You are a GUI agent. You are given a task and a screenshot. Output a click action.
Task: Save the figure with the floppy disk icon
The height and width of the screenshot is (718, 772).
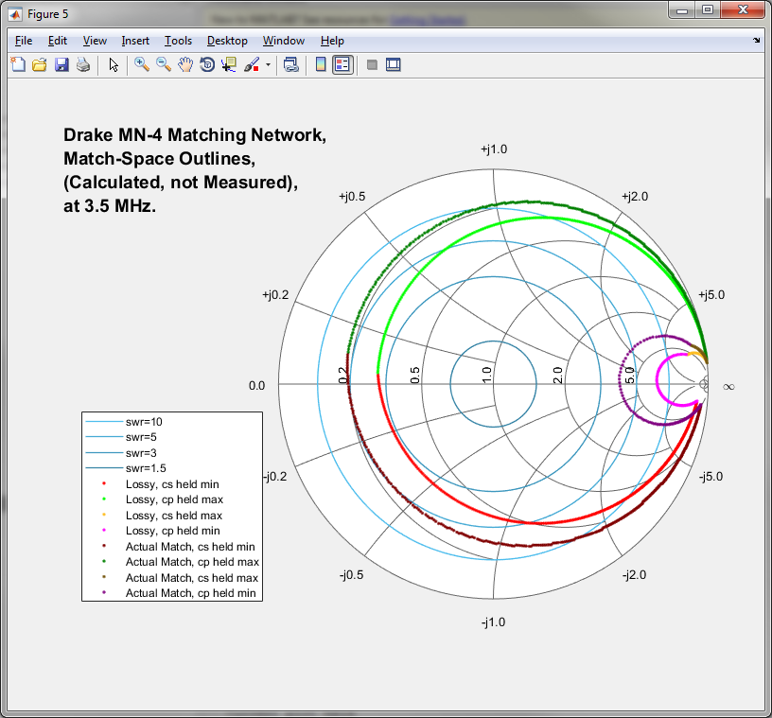[x=61, y=64]
